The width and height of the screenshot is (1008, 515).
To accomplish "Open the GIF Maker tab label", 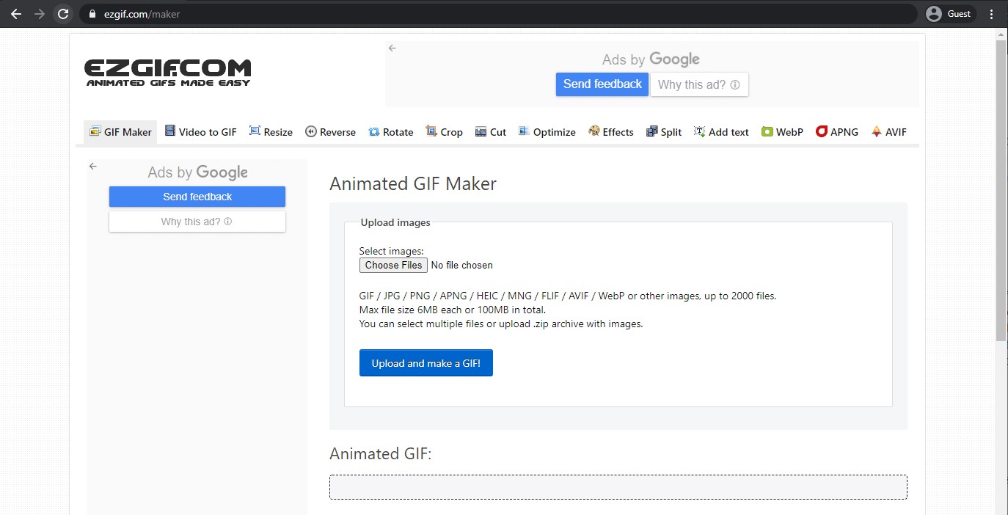I will click(128, 132).
